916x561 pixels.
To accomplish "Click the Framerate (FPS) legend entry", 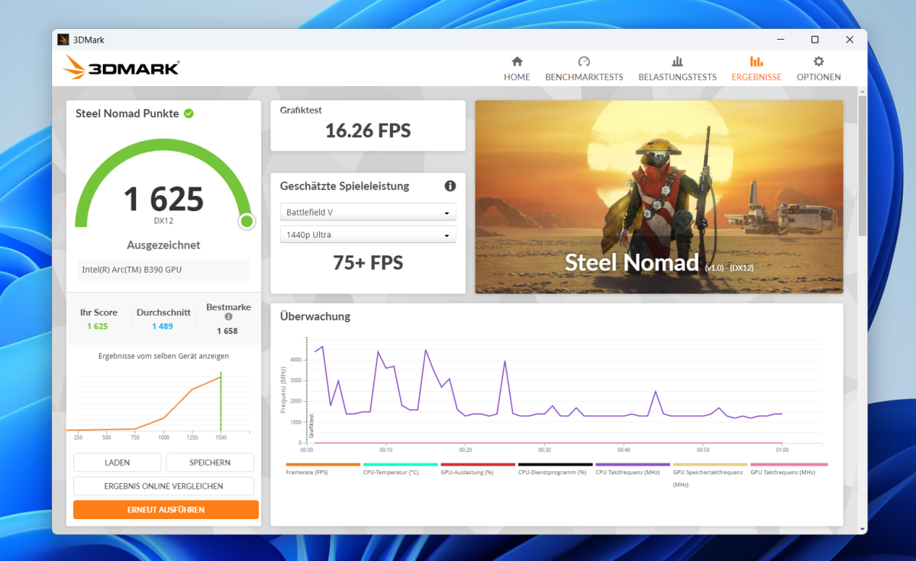I will (x=323, y=469).
